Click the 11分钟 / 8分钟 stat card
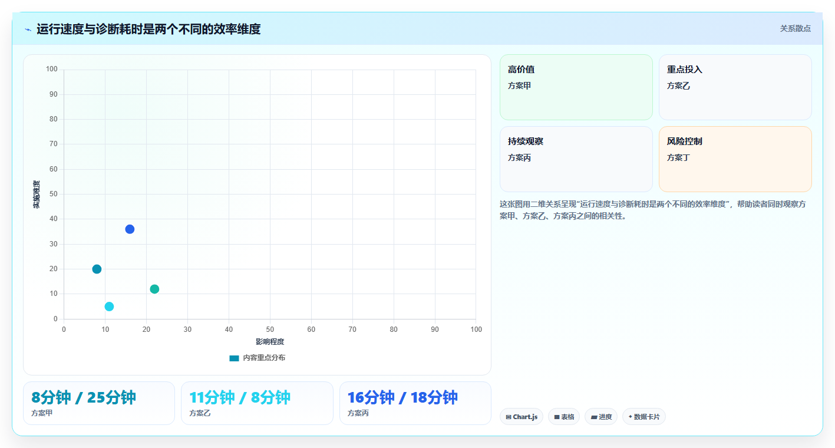Image resolution: width=835 pixels, height=448 pixels. click(257, 403)
